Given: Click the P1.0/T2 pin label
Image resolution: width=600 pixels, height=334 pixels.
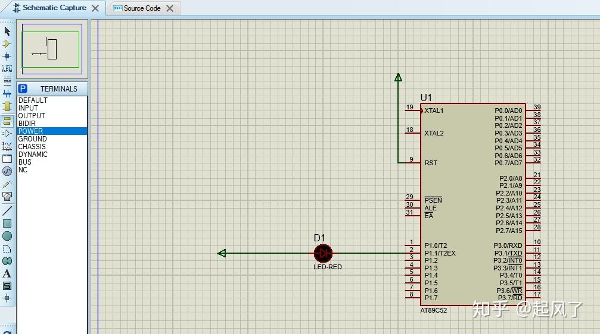Looking at the screenshot, I should 436,245.
